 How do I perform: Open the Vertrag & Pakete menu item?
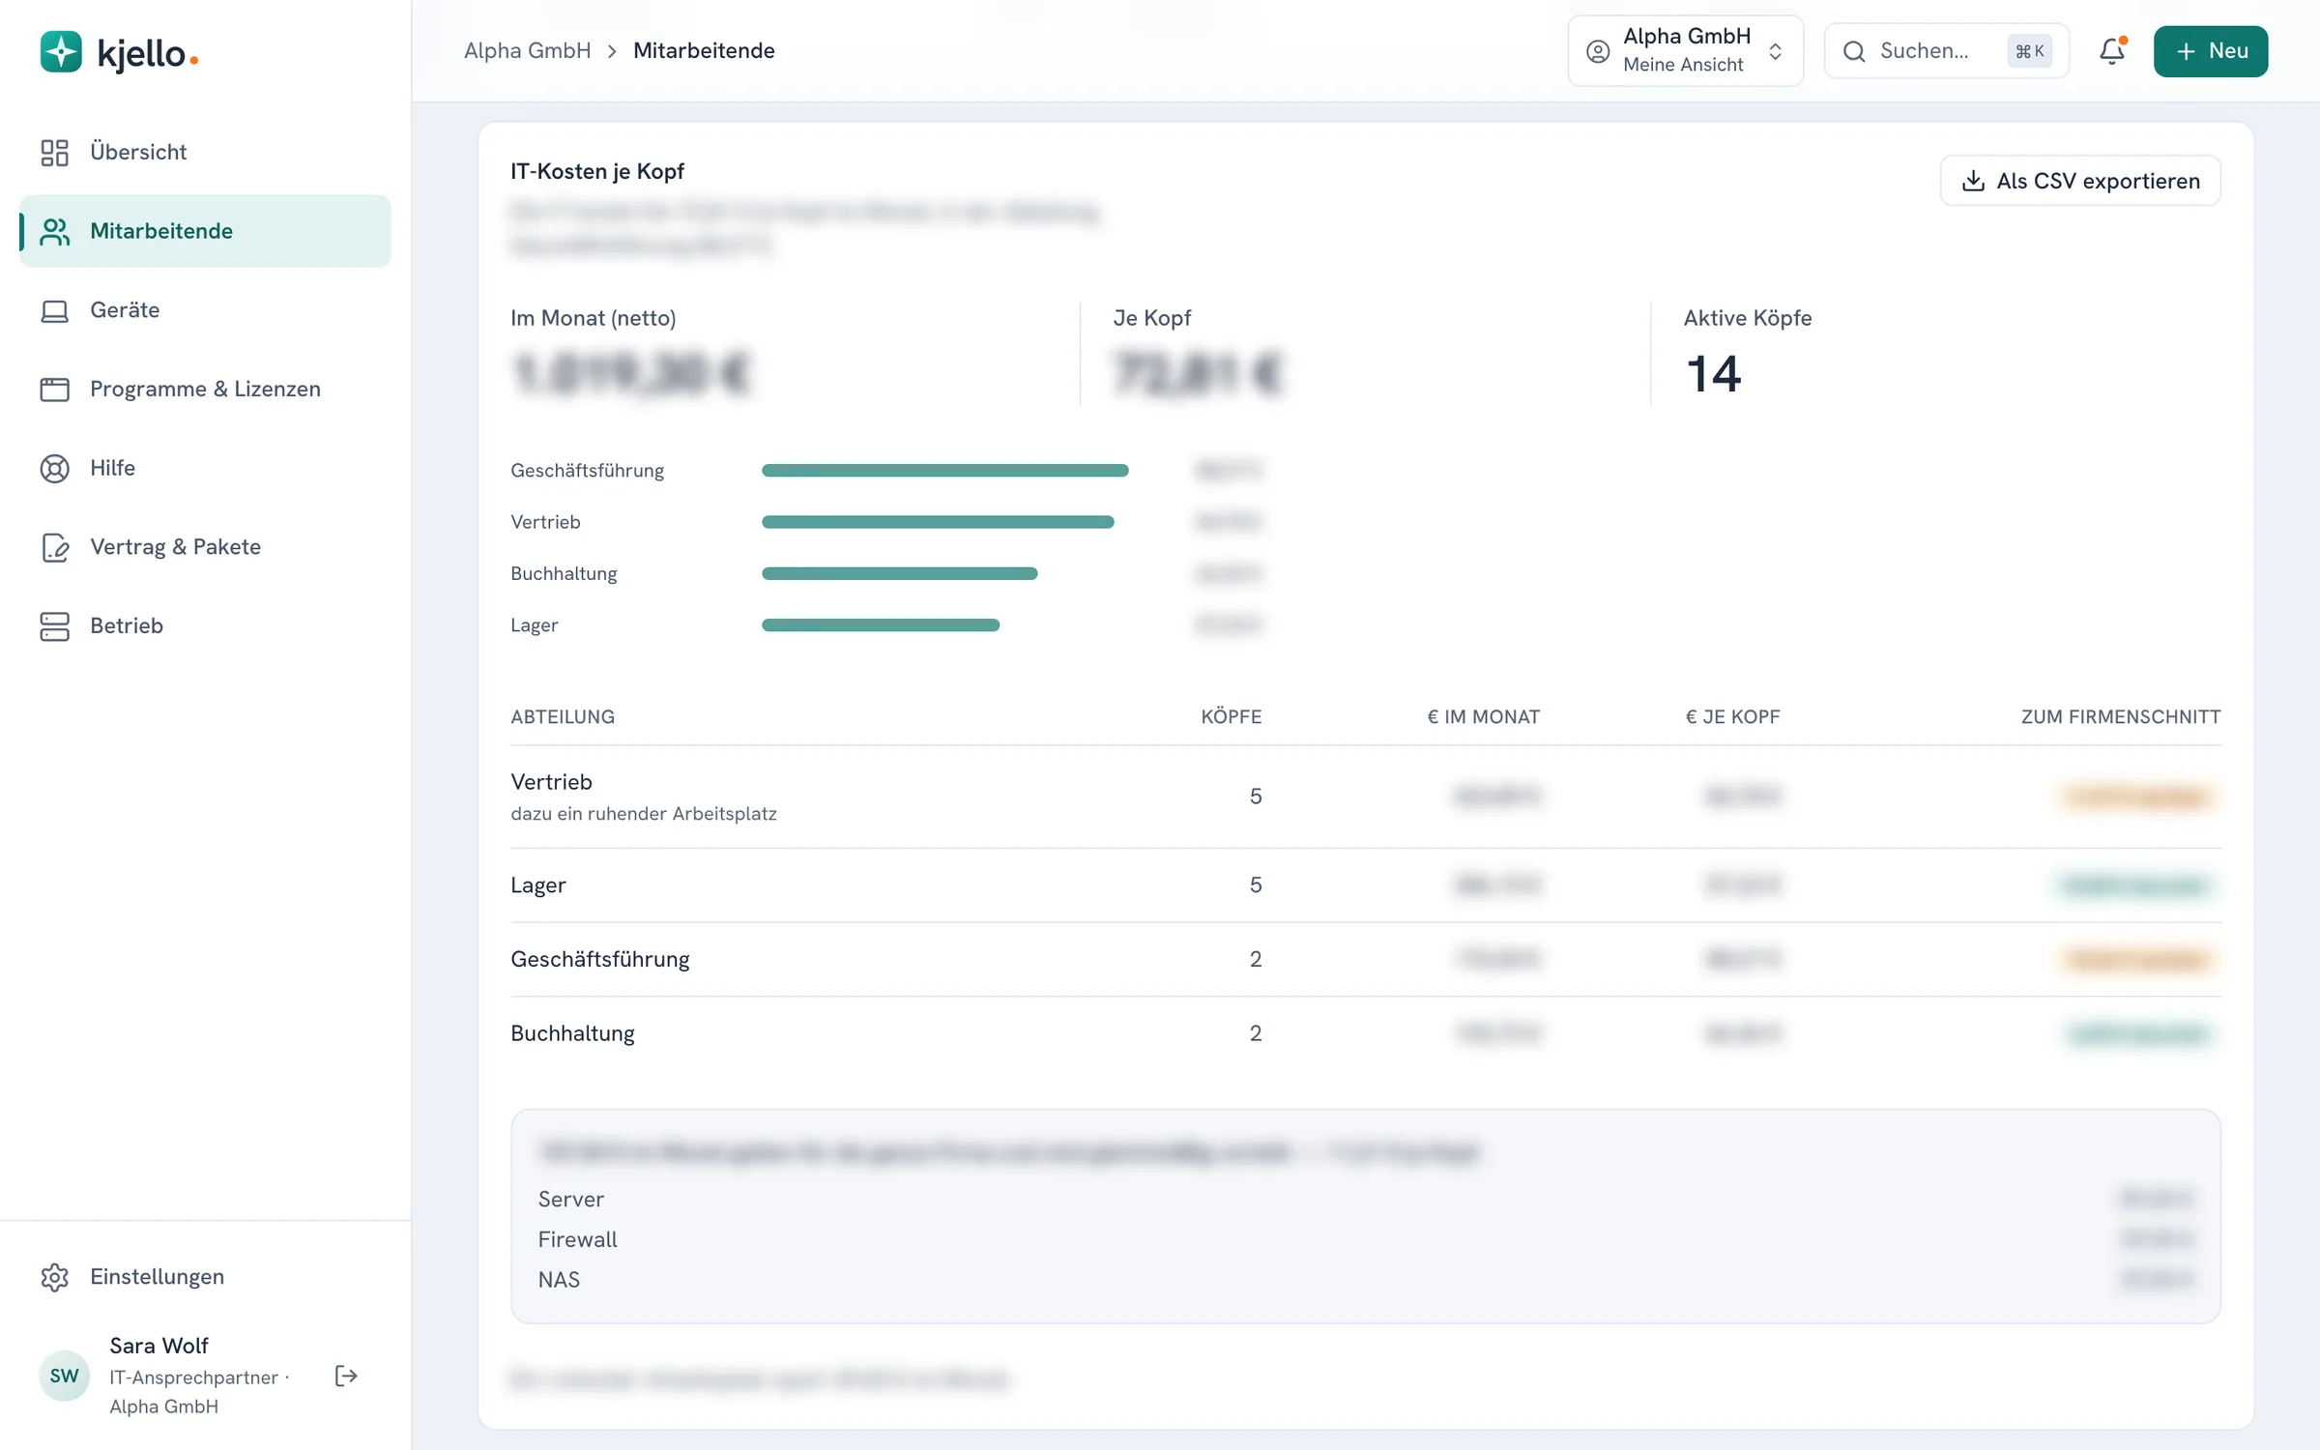pos(205,547)
